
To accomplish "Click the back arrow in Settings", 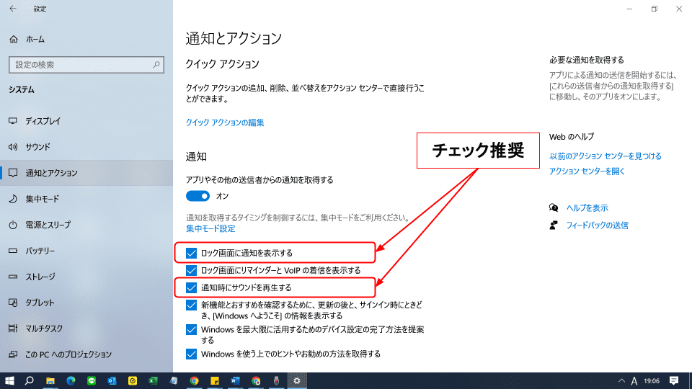I will click(x=13, y=9).
